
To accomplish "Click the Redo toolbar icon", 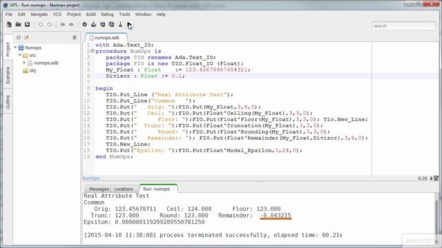I will click(50, 25).
